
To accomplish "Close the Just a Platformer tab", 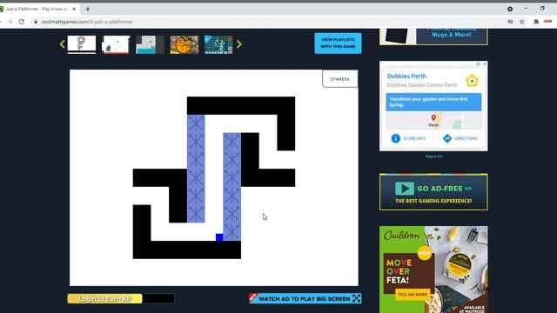I will pyautogui.click(x=74, y=9).
